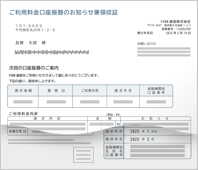The height and width of the screenshot is (170, 198).
Task: Click the small stamp box with three lines
Action: click(x=84, y=155)
